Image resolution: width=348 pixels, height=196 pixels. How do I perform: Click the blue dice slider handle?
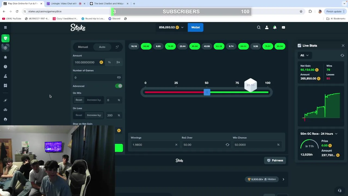[x=207, y=92]
